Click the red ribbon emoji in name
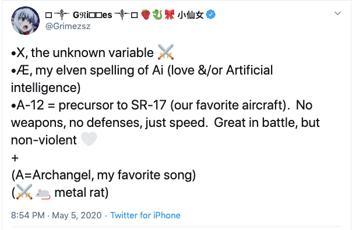This screenshot has width=352, height=230. tap(169, 15)
